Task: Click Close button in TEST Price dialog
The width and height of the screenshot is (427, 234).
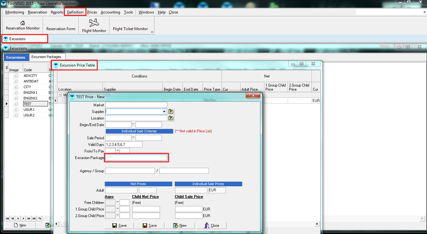Action: tap(211, 226)
